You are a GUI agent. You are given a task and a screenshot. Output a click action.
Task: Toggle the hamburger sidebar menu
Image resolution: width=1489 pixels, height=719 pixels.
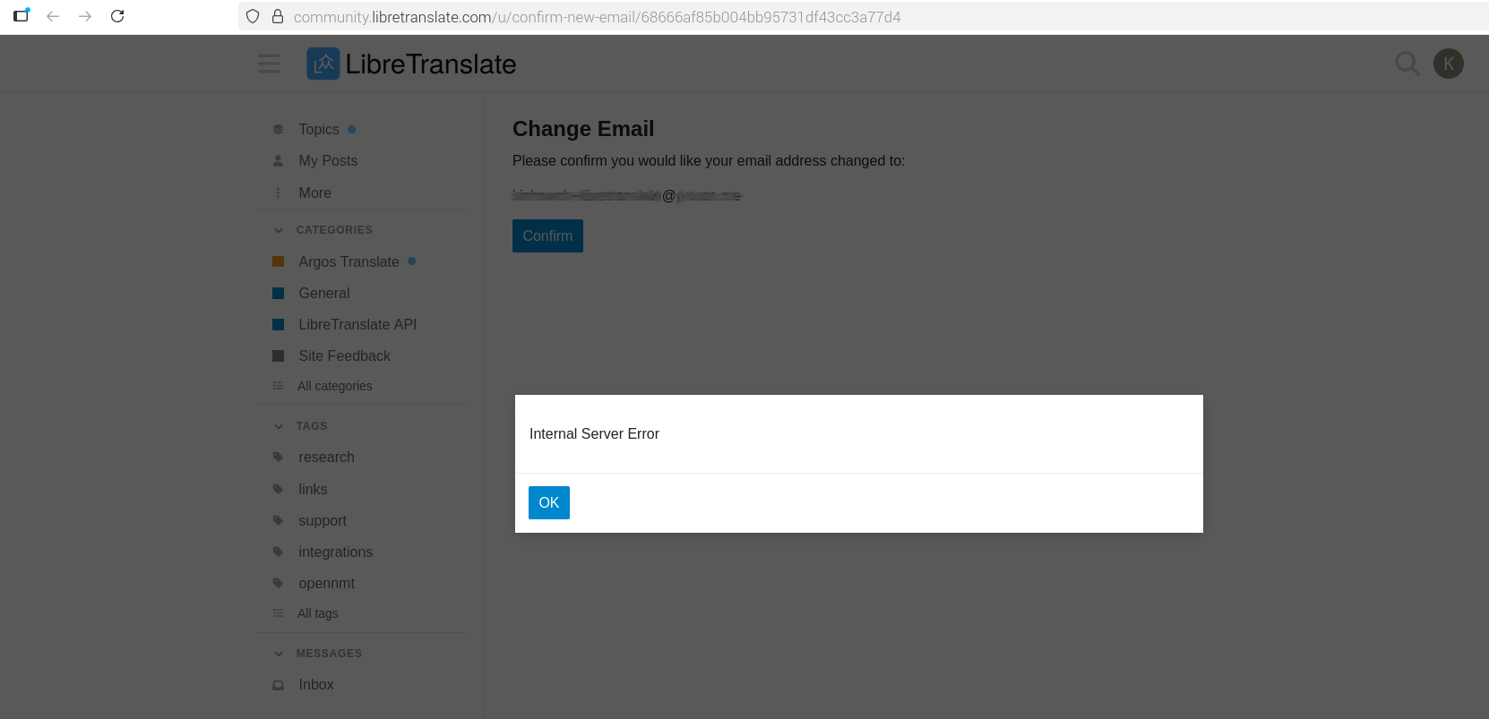coord(269,64)
